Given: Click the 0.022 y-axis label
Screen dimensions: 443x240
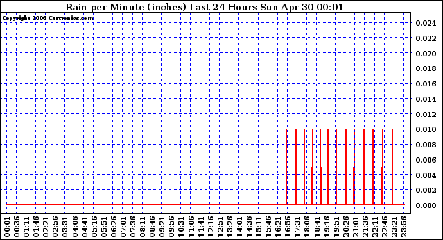Looking at the screenshot, I should tap(426, 38).
